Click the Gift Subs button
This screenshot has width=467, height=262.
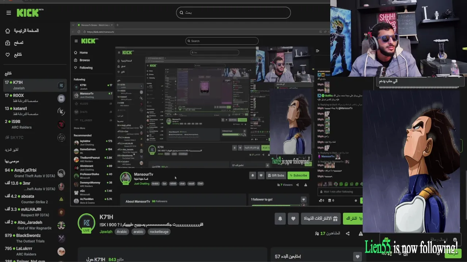276,175
